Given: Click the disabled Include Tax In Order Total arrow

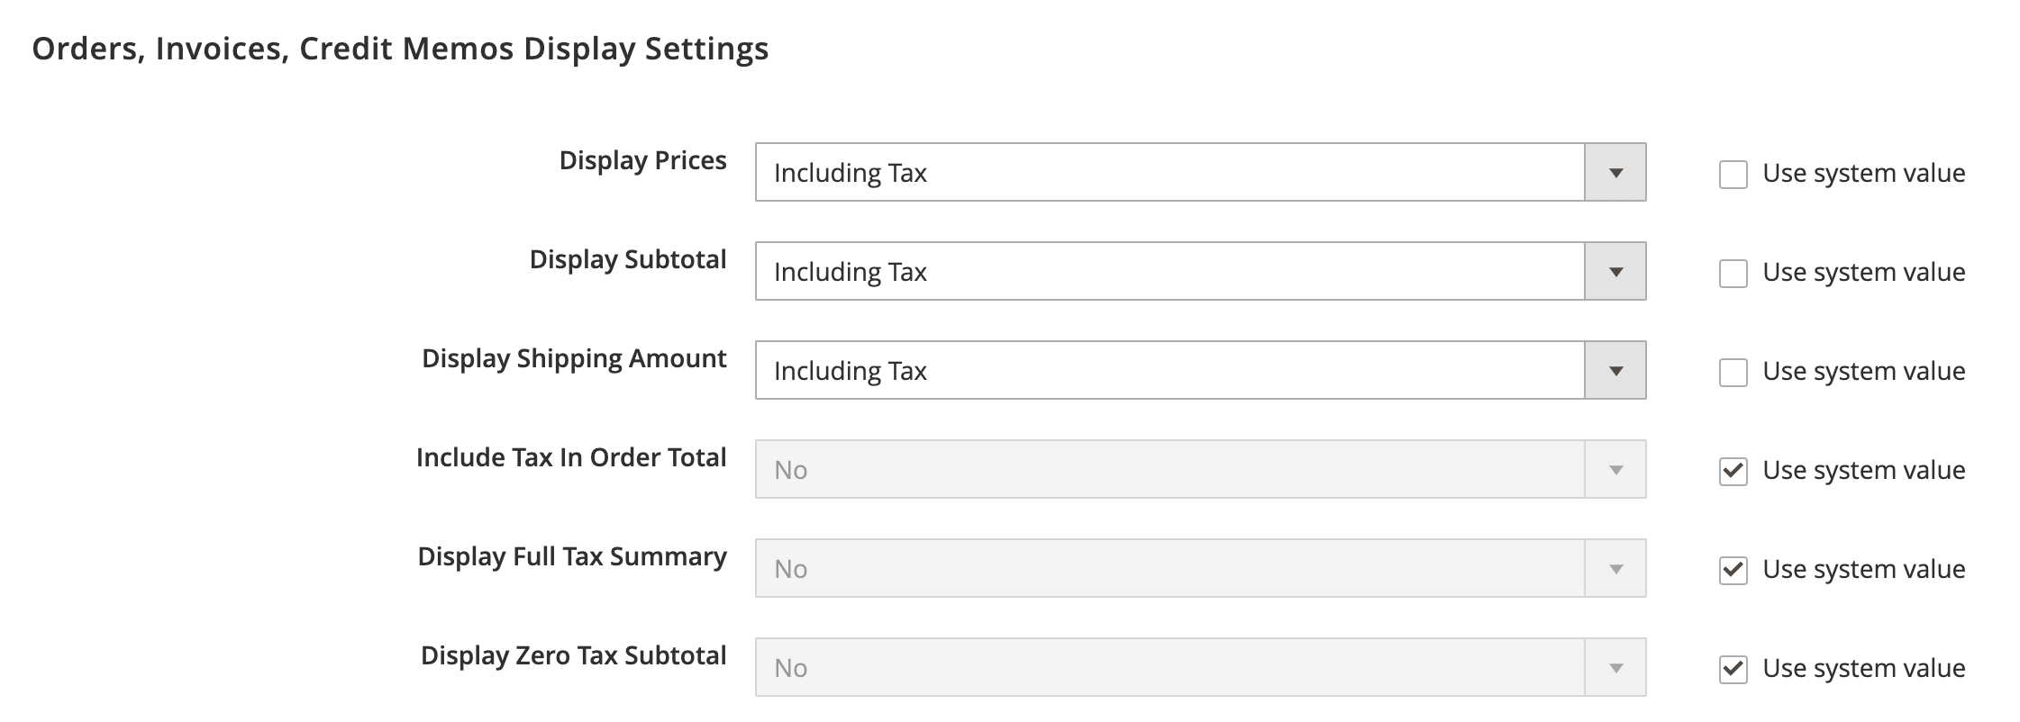Looking at the screenshot, I should [1615, 469].
